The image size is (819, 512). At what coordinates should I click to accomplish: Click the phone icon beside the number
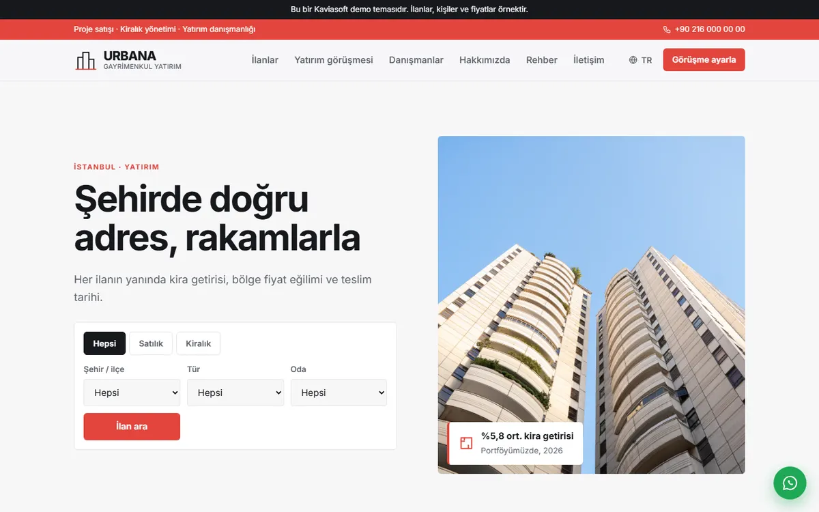point(667,29)
